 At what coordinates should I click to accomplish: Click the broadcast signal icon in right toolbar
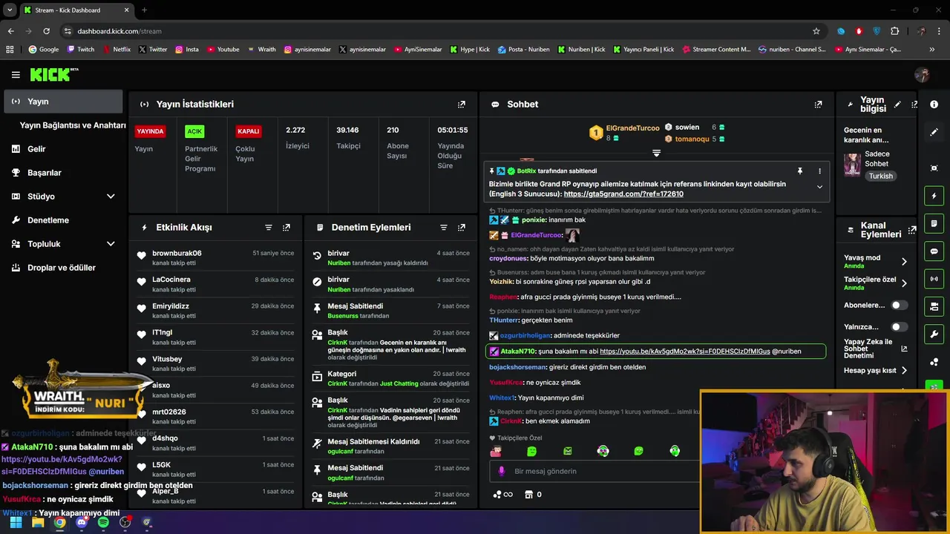[934, 279]
